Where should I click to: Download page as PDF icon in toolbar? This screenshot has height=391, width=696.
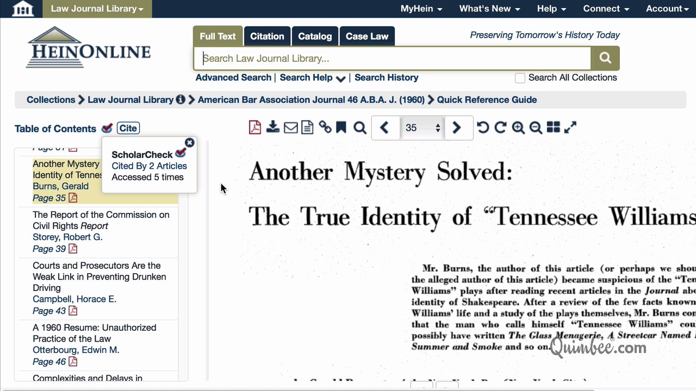pos(255,127)
